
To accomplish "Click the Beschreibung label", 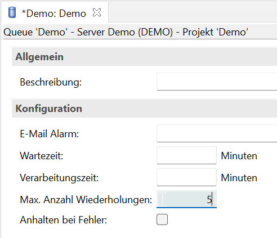I will [51, 82].
